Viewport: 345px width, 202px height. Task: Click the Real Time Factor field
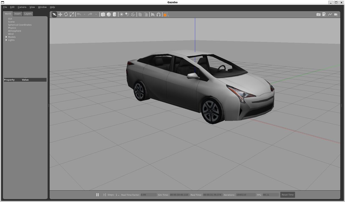tap(149, 195)
